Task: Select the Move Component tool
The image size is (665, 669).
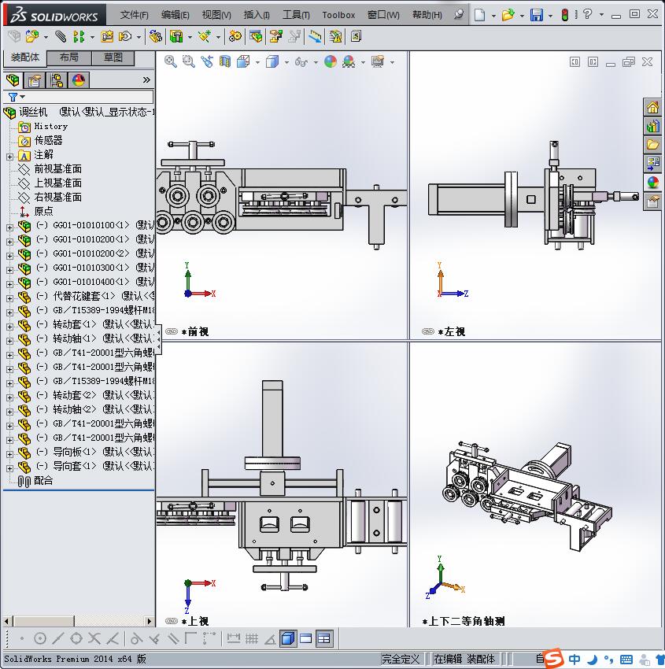Action: point(125,37)
